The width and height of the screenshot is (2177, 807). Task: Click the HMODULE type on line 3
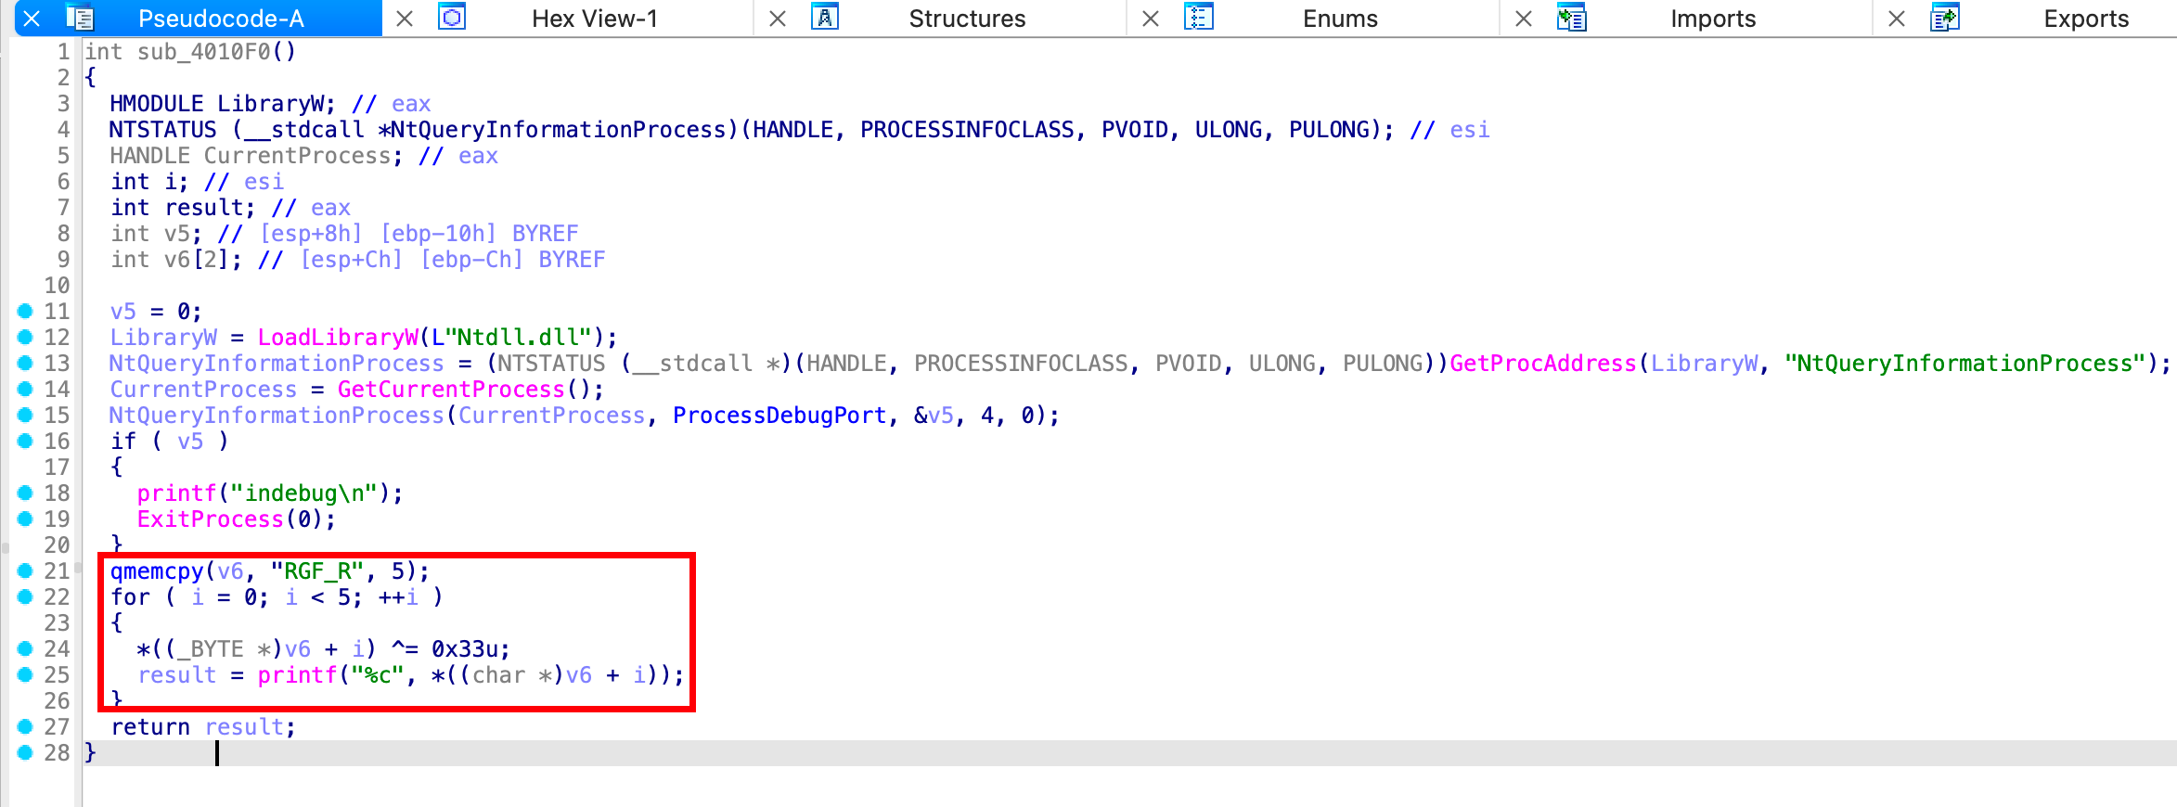click(157, 104)
